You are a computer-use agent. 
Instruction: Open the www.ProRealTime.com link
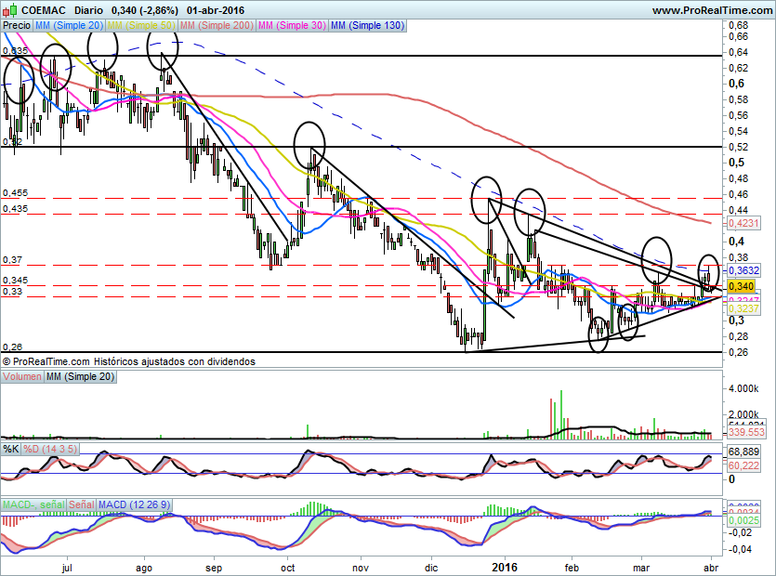click(x=713, y=10)
